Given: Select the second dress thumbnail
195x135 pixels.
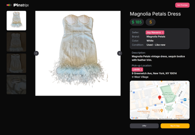Looking at the screenshot, I should click(x=16, y=42).
